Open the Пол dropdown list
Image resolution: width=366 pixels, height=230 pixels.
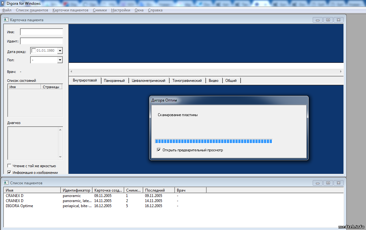60,60
